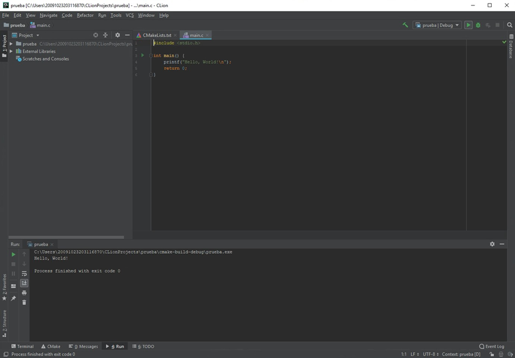515x358 pixels.
Task: Click 'Process finished with exit code 0' in console
Action: tap(77, 270)
